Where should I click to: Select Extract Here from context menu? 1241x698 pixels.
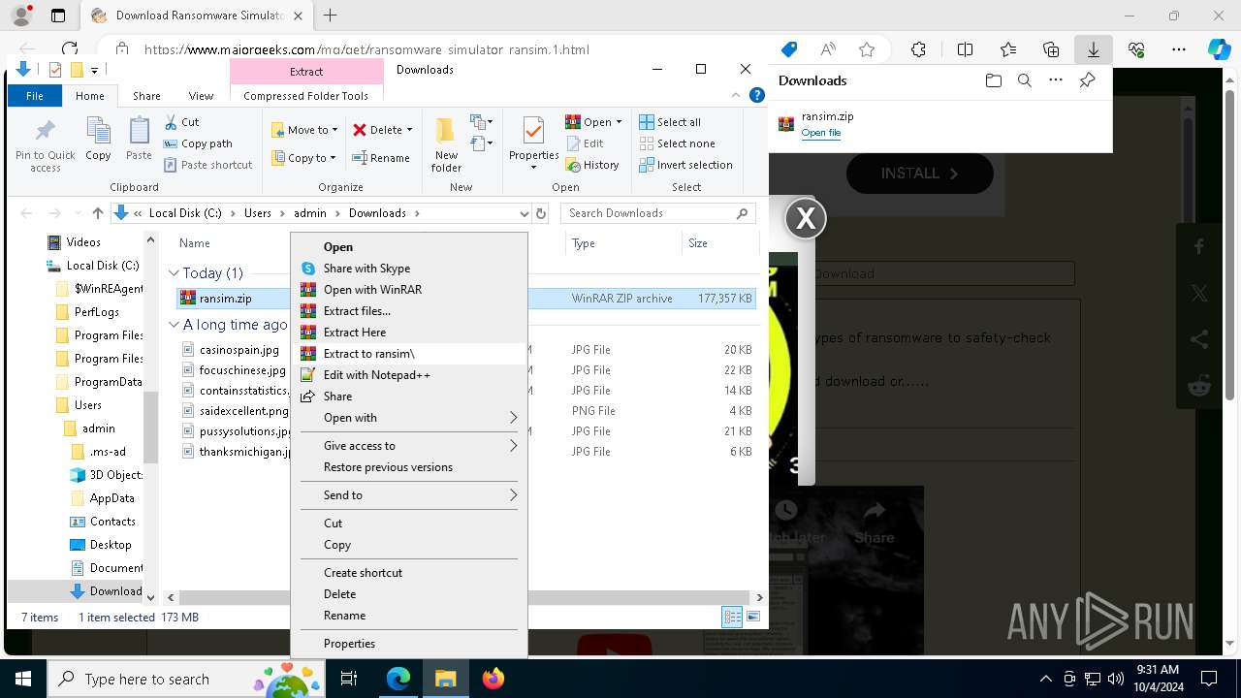pyautogui.click(x=408, y=333)
